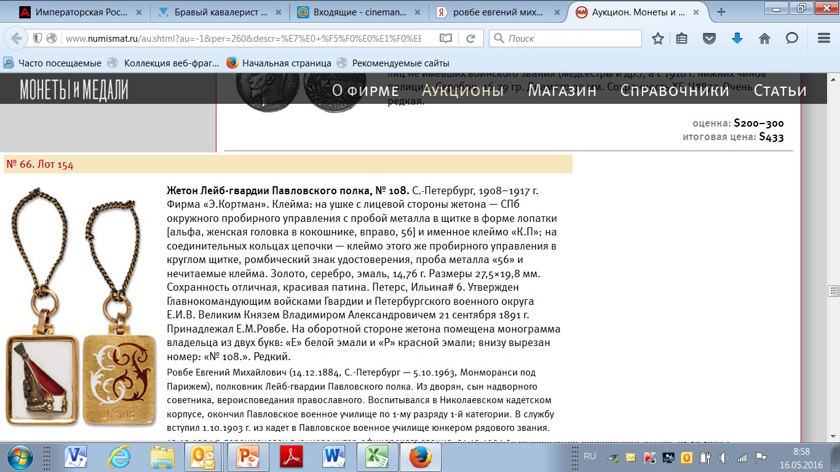Click итоговая цена $433 text
This screenshot has width=840, height=472.
click(733, 137)
